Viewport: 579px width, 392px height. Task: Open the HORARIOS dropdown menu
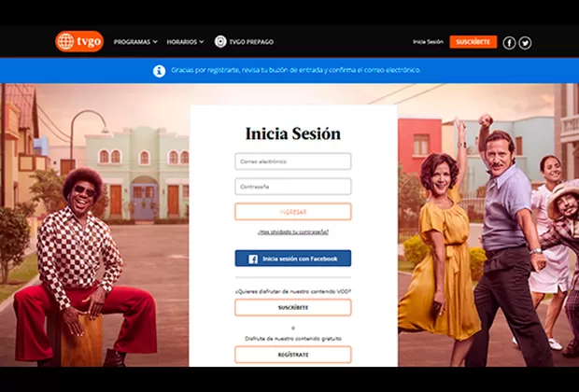click(x=182, y=42)
